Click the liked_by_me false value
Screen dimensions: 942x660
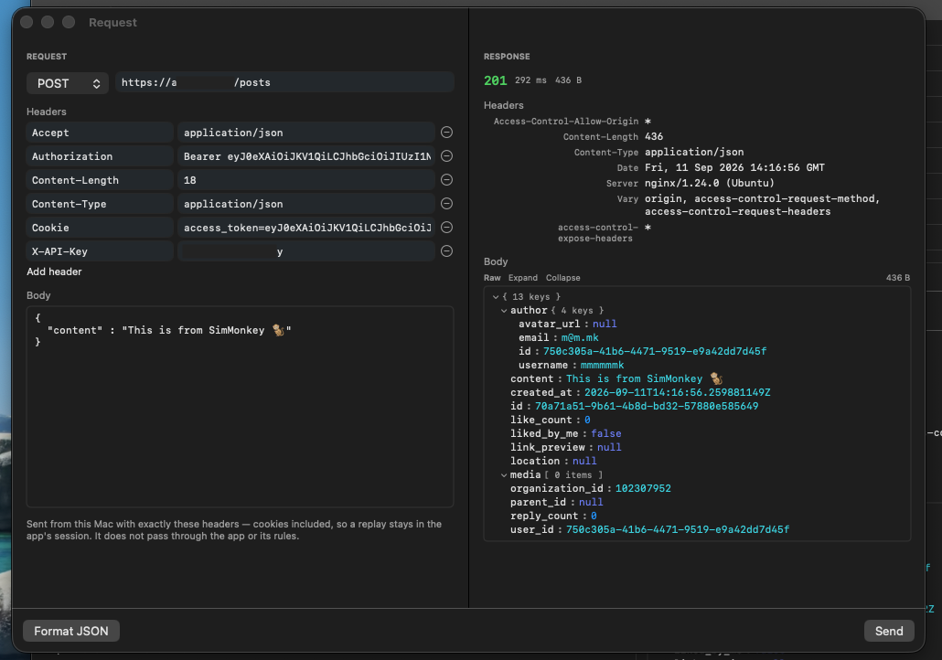coord(605,433)
